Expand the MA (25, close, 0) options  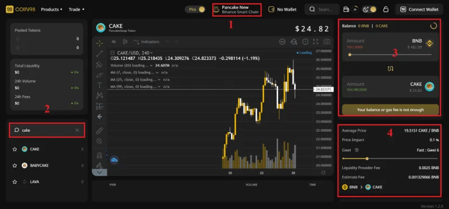pyautogui.click(x=159, y=80)
